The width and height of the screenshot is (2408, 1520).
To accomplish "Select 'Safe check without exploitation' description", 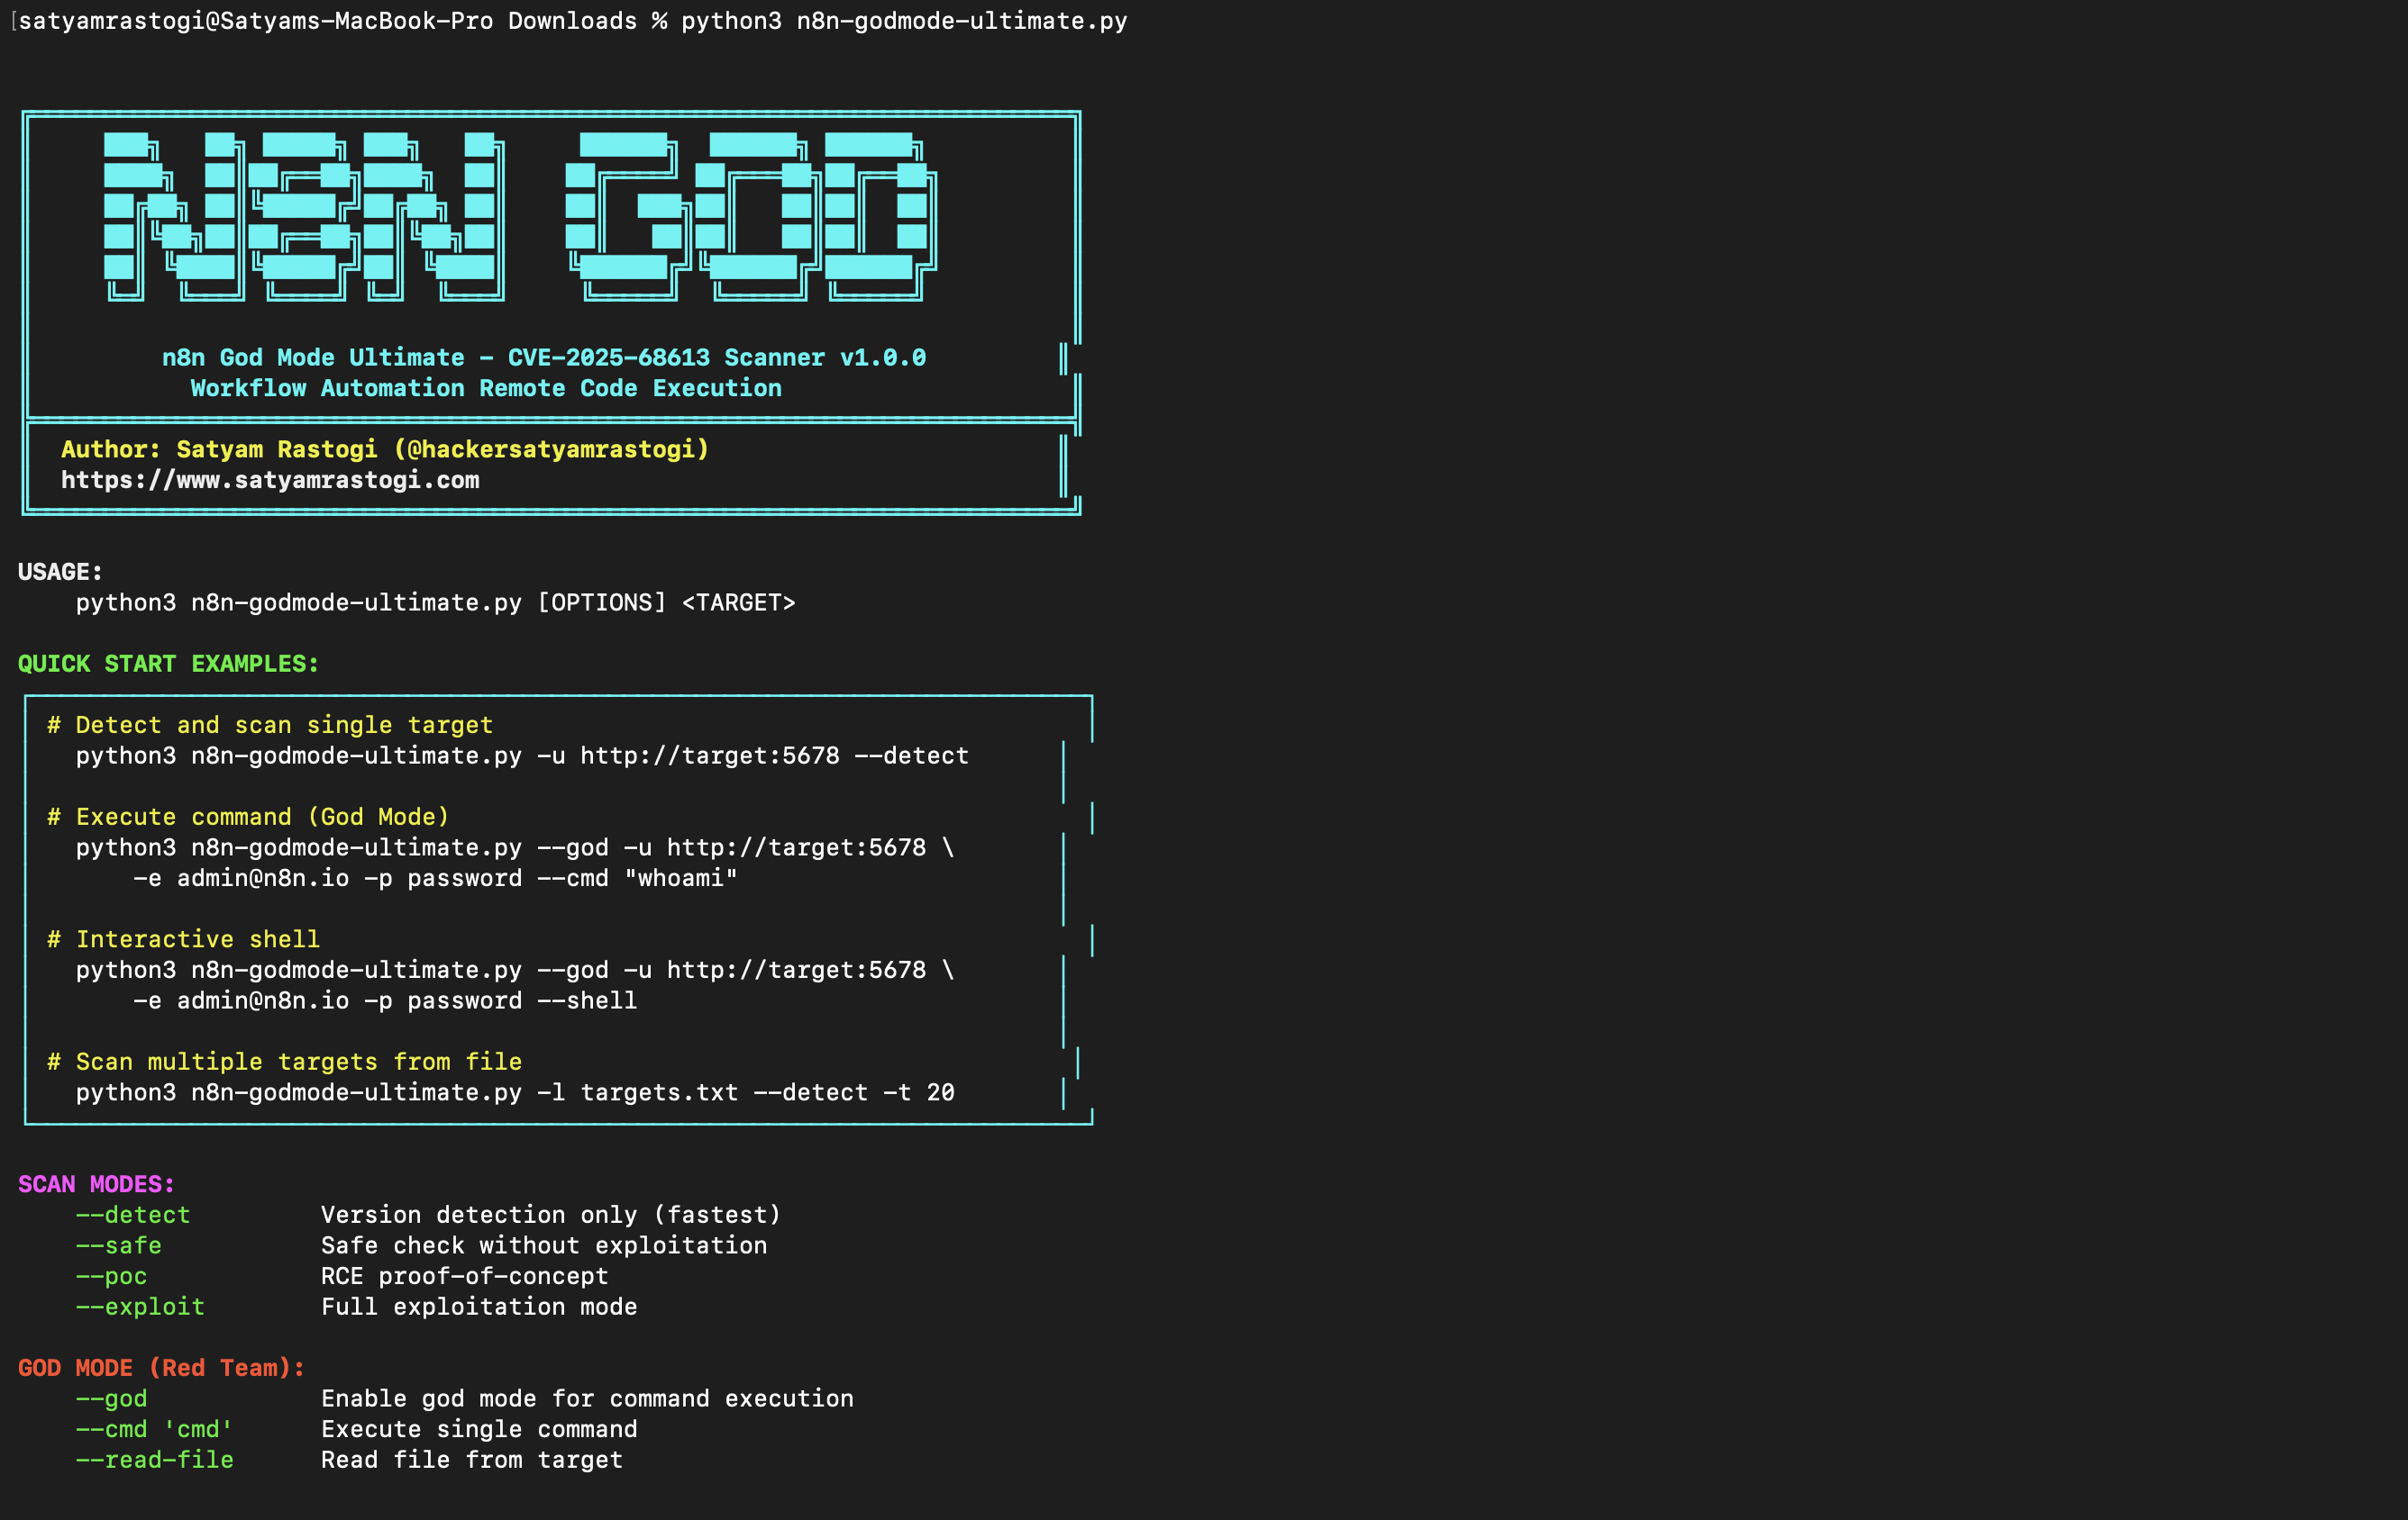I will 544,1246.
